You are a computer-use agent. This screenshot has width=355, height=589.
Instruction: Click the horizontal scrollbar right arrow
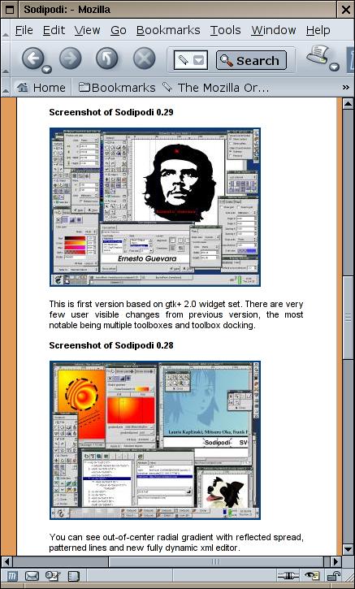336,562
